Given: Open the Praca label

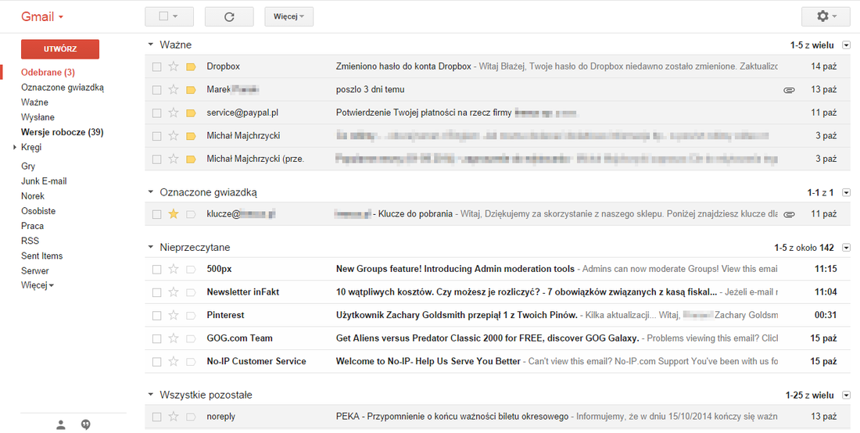Looking at the screenshot, I should click(32, 226).
